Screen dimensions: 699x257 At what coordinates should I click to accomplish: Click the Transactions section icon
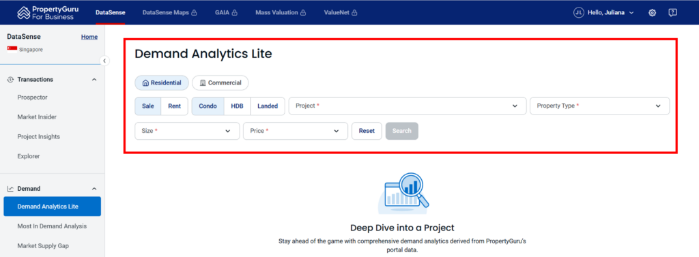10,79
